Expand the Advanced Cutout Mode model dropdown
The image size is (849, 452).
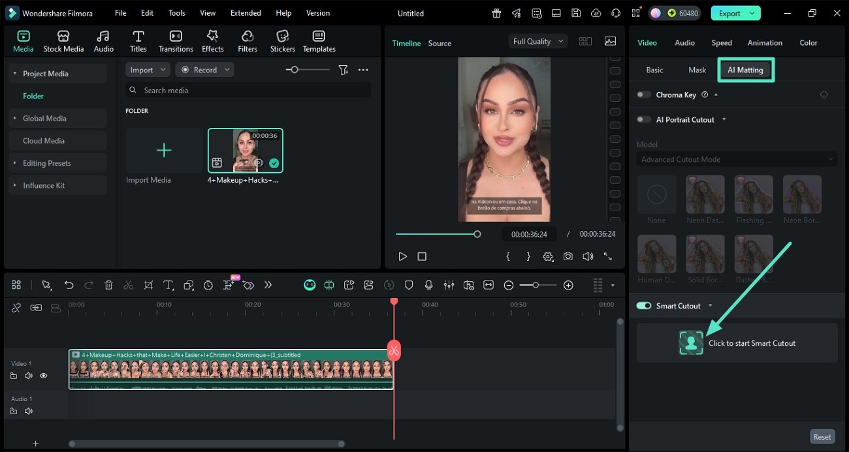736,158
